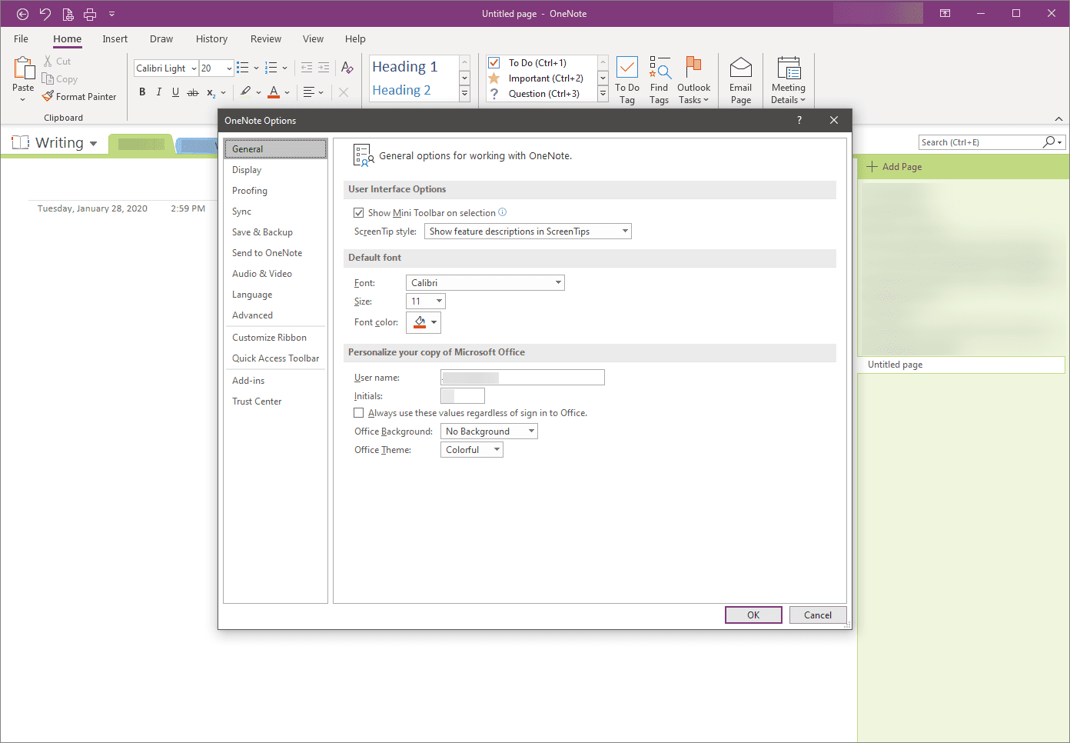Select Advanced in the options list
The width and height of the screenshot is (1070, 743).
(x=275, y=315)
